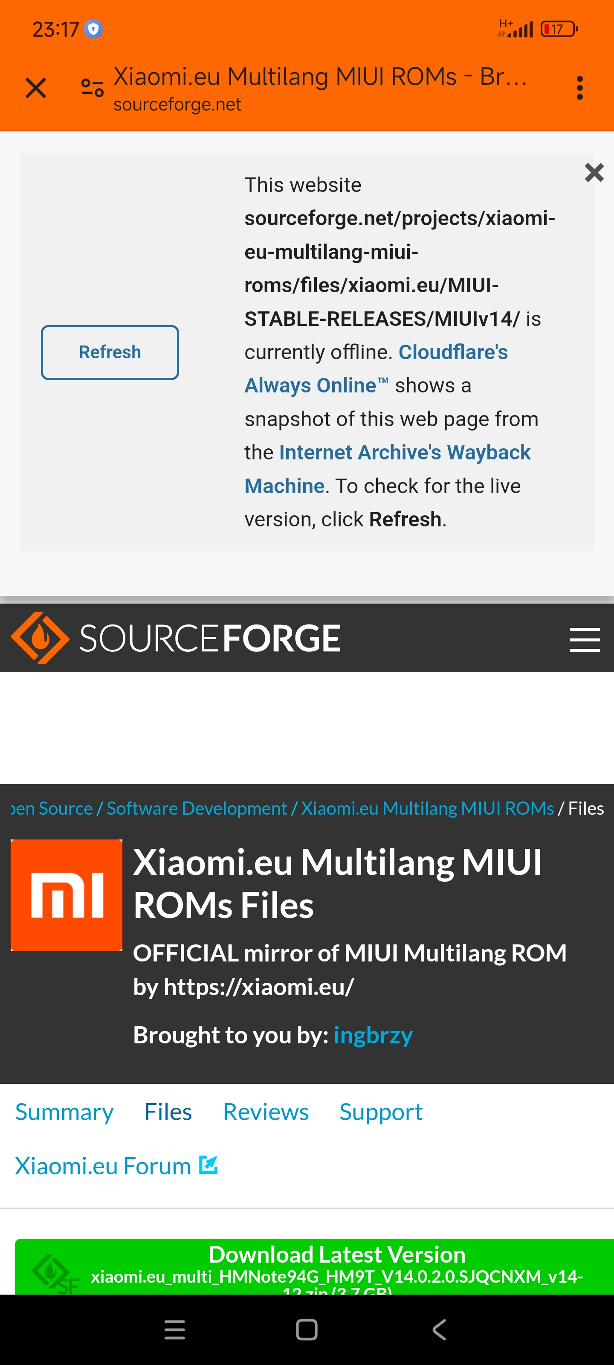Click Download Latest Version button

click(x=314, y=1267)
